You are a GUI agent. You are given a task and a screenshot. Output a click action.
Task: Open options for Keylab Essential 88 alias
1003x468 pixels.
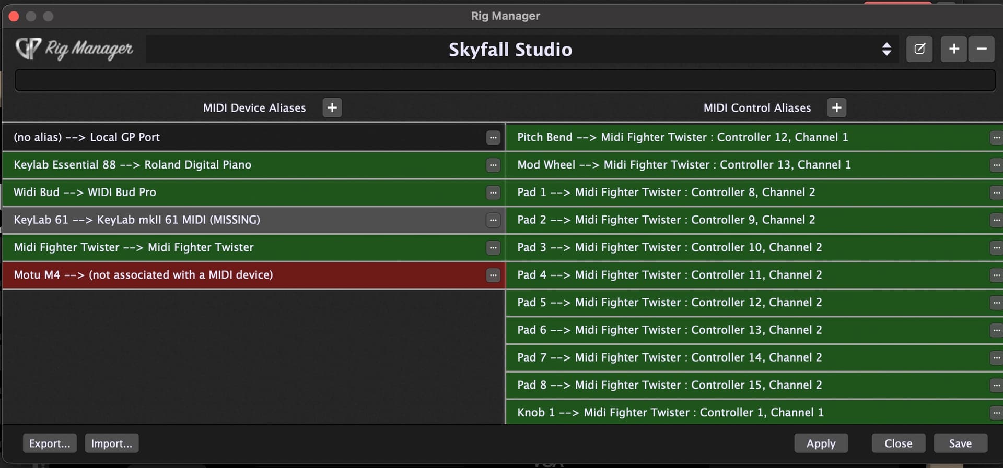pyautogui.click(x=493, y=165)
